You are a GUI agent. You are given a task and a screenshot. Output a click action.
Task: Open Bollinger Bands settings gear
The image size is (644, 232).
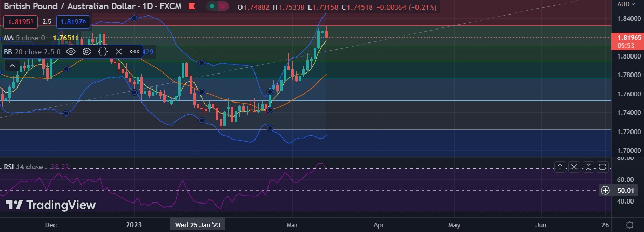(x=87, y=52)
